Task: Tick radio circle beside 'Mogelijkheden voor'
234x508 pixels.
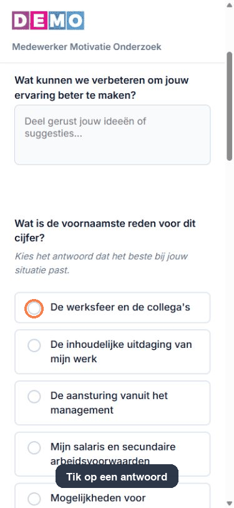Action: coord(34,499)
